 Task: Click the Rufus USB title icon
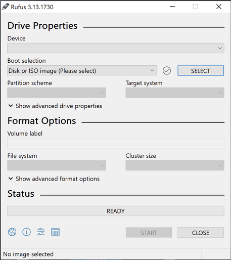tap(6, 7)
